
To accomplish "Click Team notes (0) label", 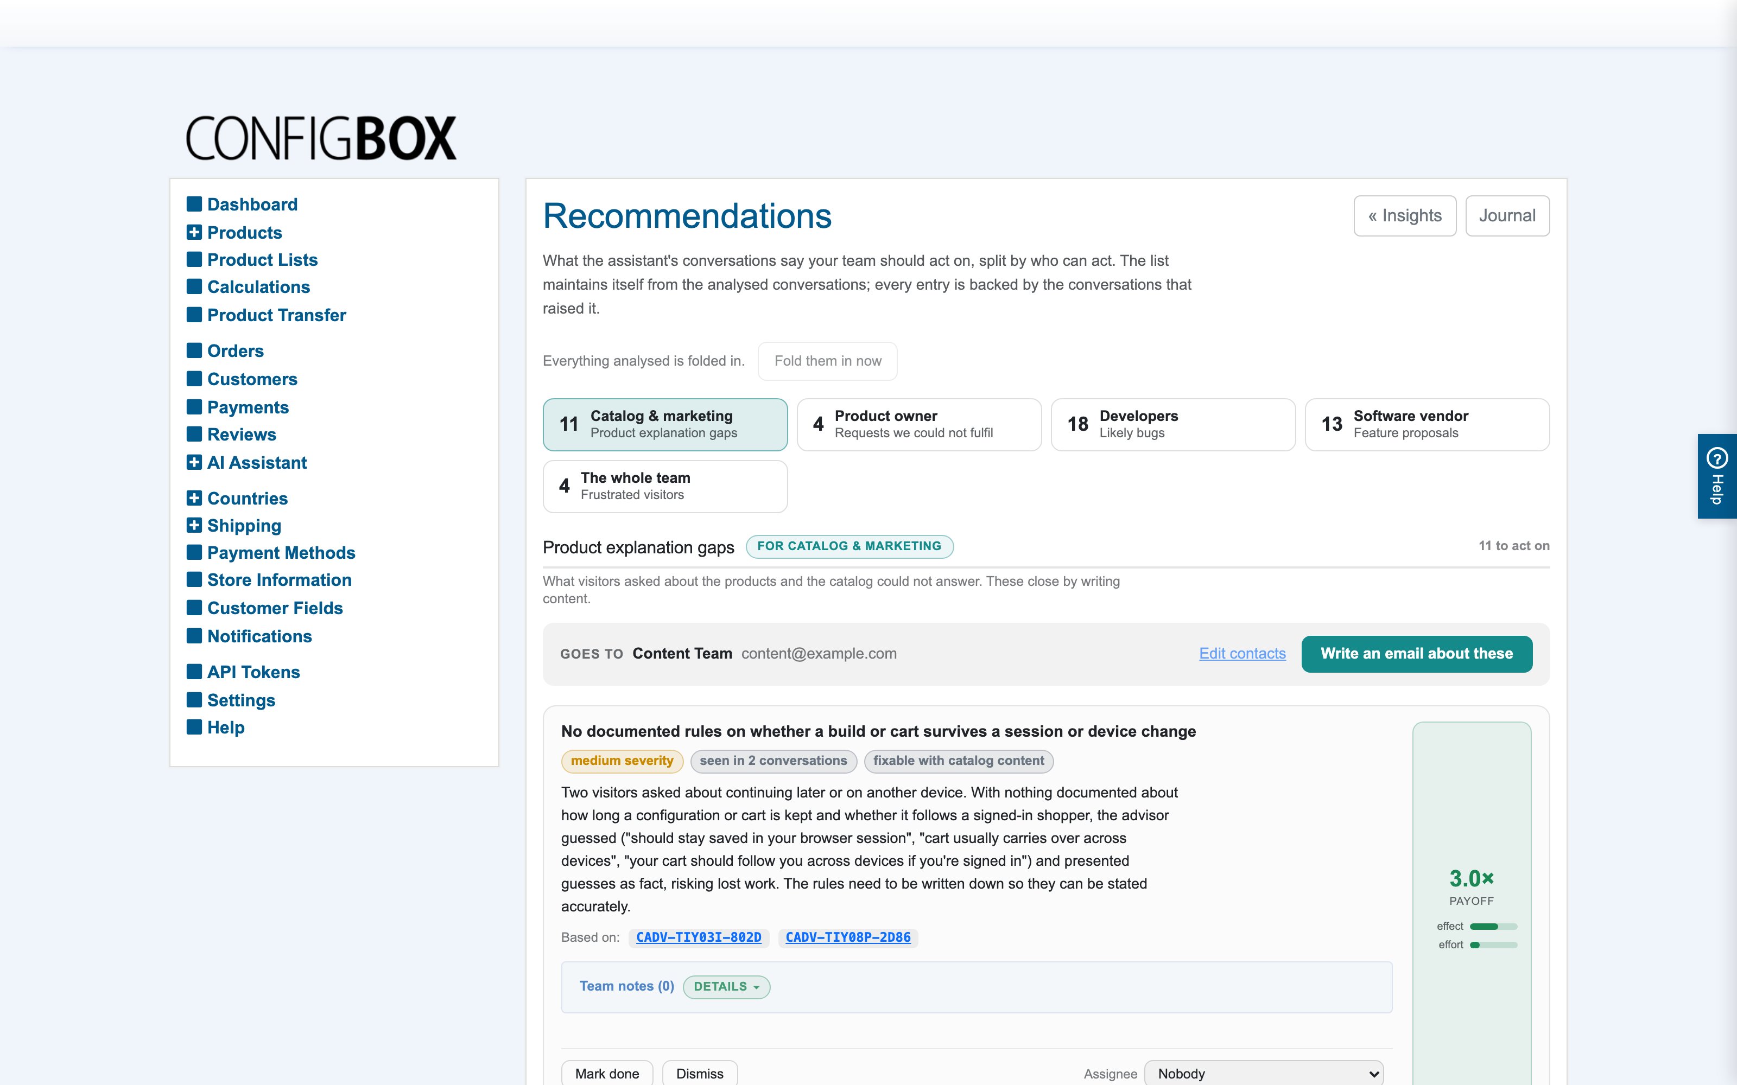I will pyautogui.click(x=626, y=987).
